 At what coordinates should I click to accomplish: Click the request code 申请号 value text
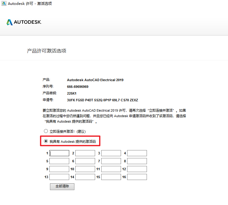point(102,100)
